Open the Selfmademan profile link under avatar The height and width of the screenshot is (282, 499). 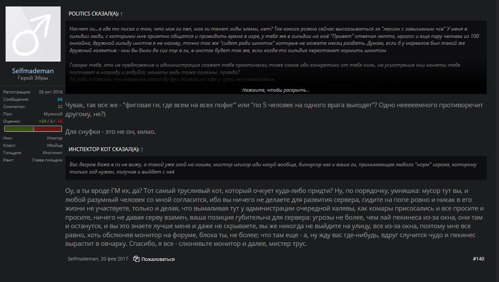pyautogui.click(x=33, y=71)
